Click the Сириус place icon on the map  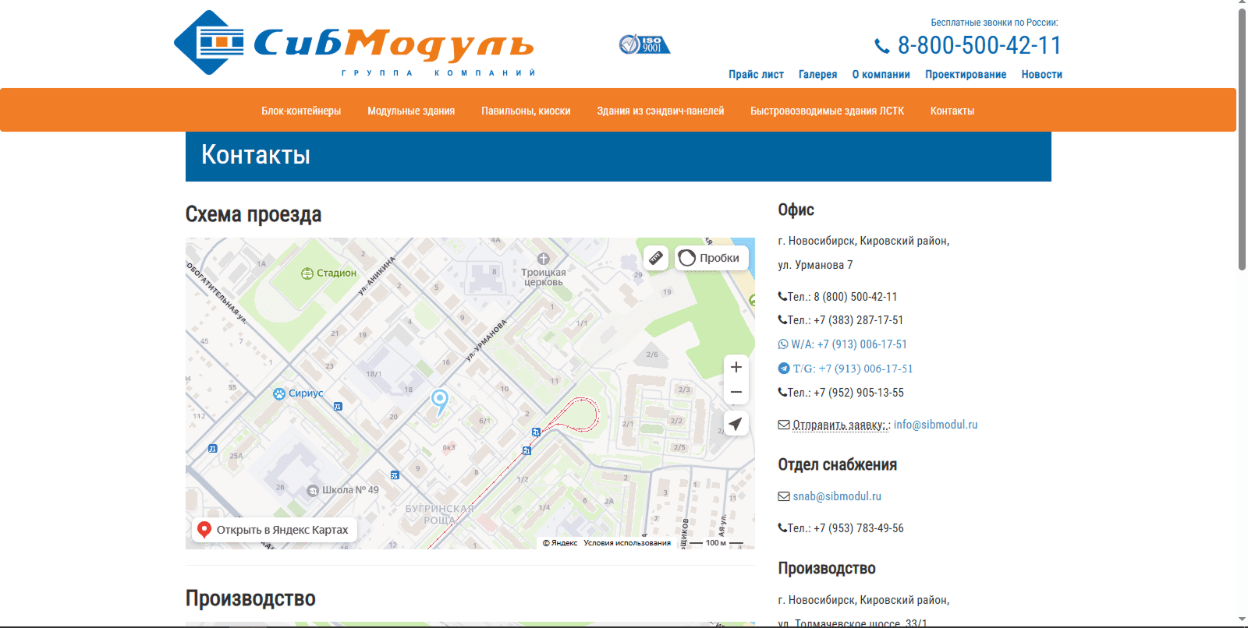(279, 393)
